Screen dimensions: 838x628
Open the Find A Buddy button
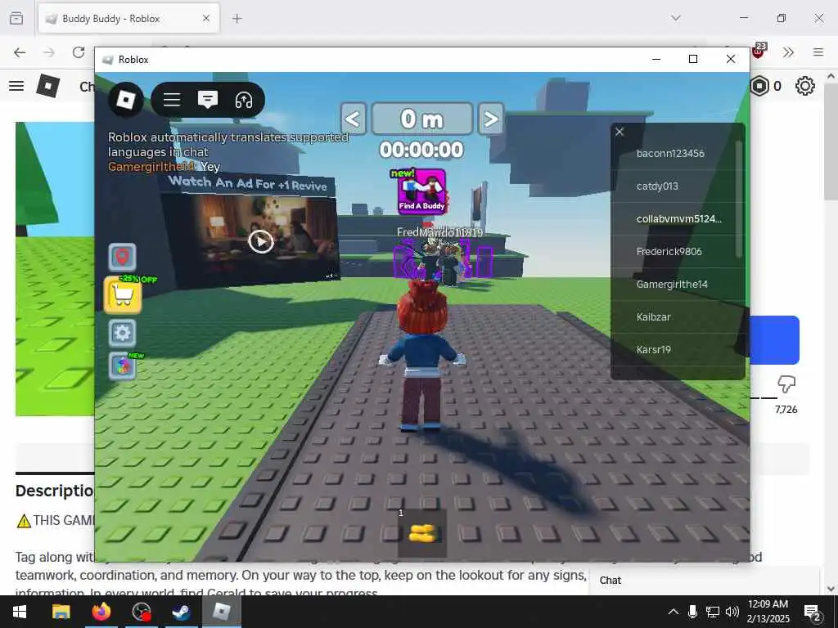(421, 191)
